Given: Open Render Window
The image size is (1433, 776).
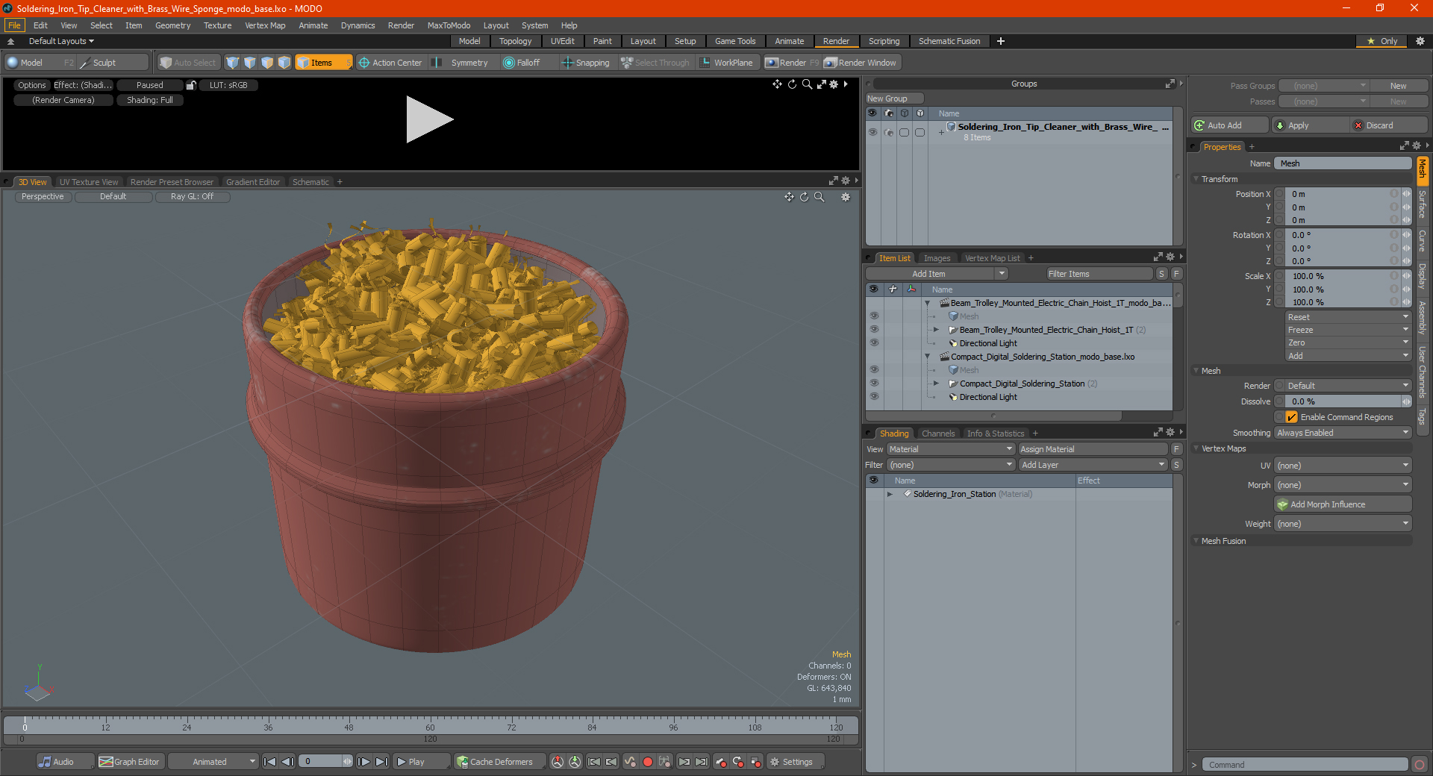Looking at the screenshot, I should (861, 63).
